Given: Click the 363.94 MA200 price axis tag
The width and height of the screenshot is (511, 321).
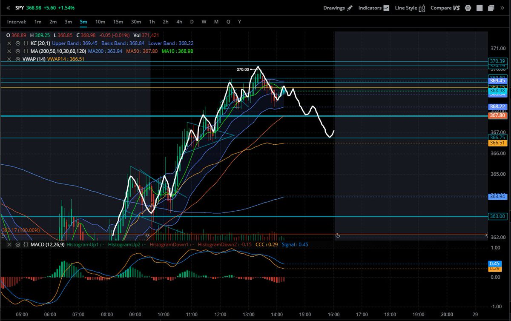Looking at the screenshot, I should point(497,196).
